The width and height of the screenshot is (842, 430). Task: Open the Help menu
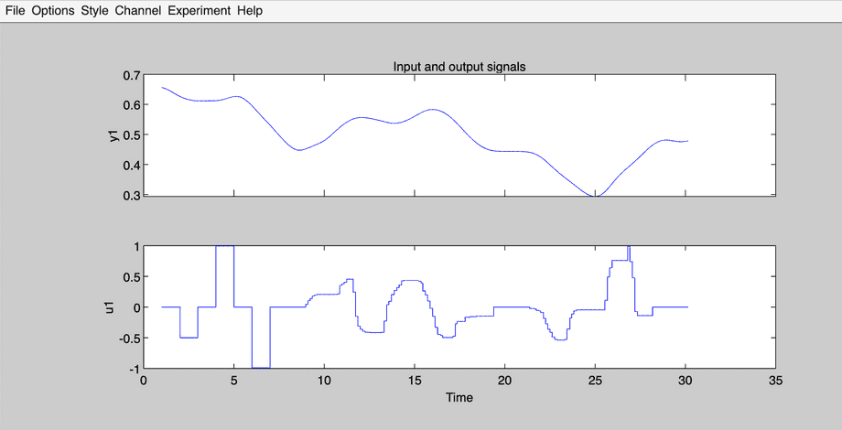249,11
